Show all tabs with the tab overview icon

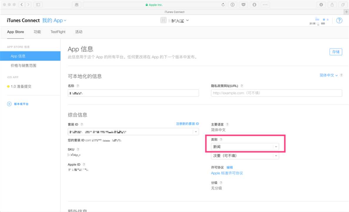pyautogui.click(x=343, y=4)
